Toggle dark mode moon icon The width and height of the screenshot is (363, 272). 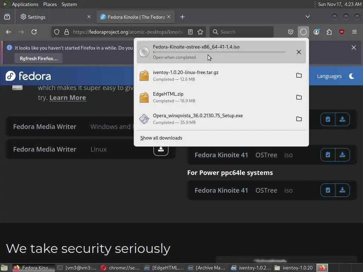click(351, 76)
